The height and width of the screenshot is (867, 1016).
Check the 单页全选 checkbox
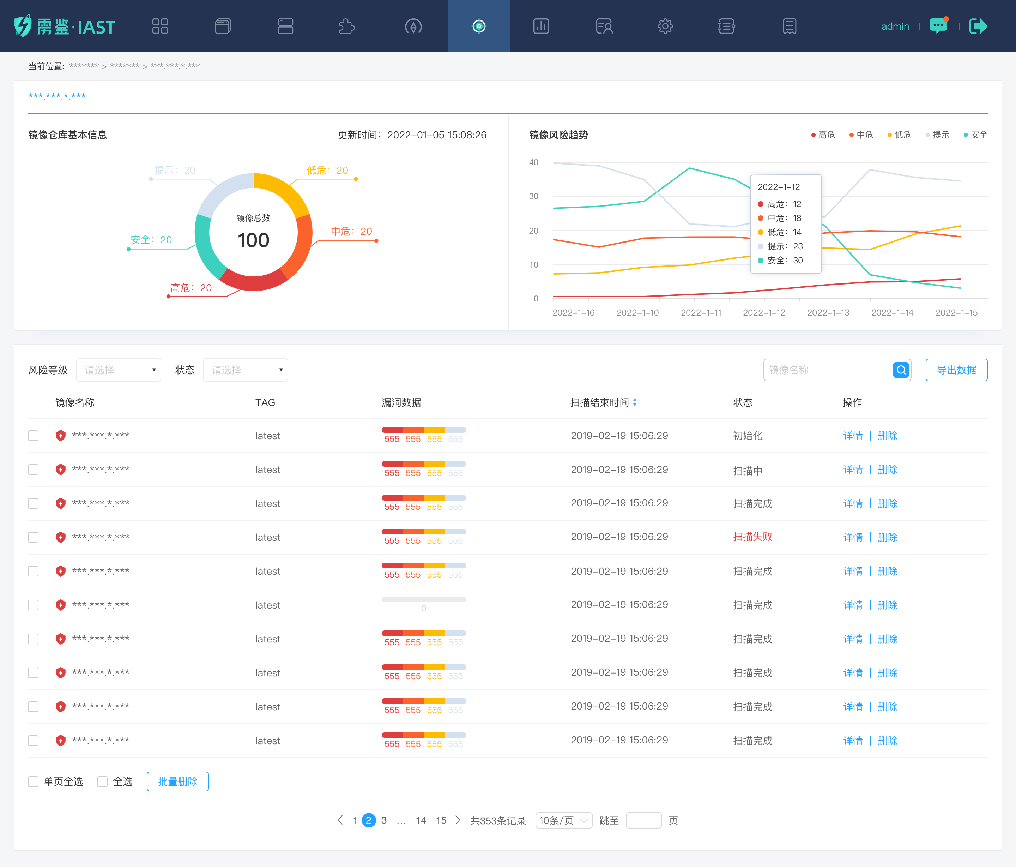(34, 781)
